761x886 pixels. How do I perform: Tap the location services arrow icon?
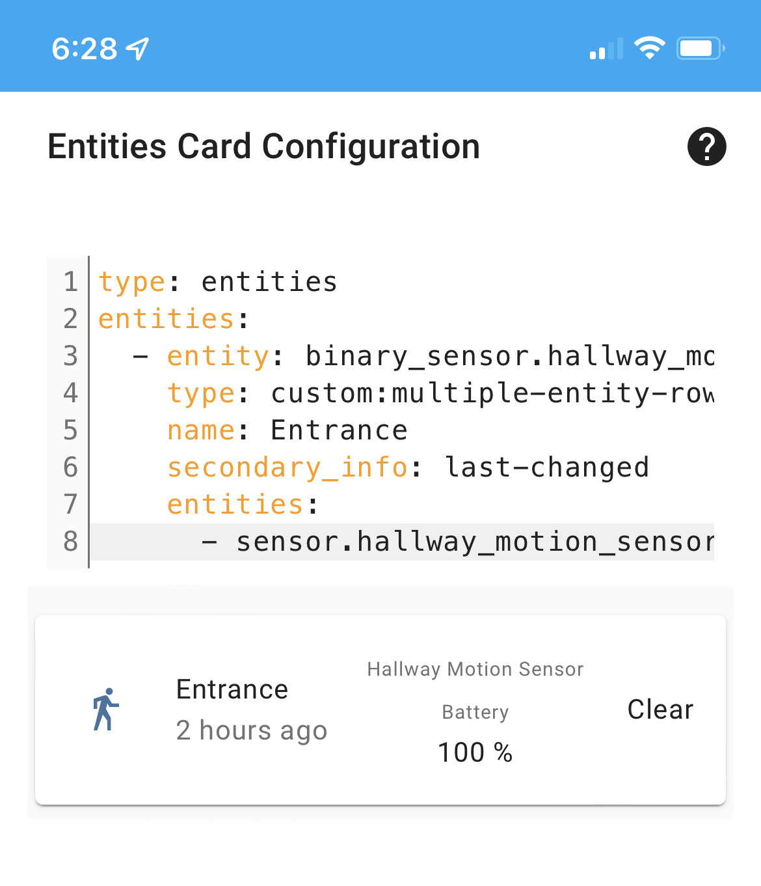pos(135,47)
